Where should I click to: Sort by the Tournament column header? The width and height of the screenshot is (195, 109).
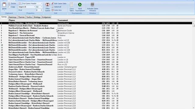click(63, 20)
